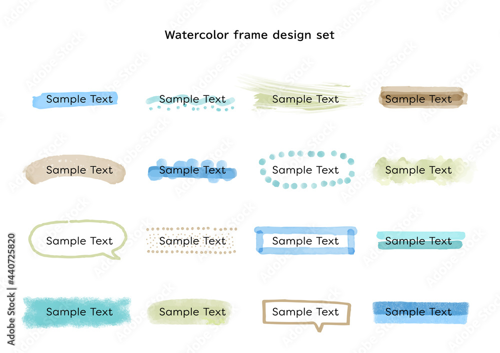
Task: Select the soft green blurred watercolor frame
Action: [422, 171]
